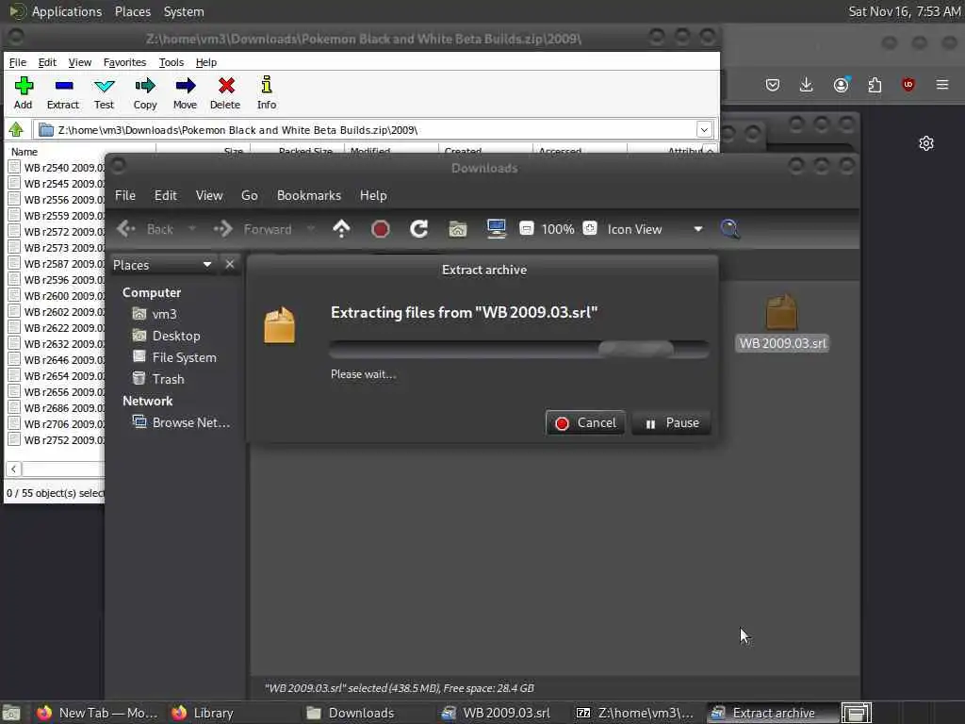Click the red Stop loading icon
This screenshot has width=965, height=724.
tap(381, 229)
